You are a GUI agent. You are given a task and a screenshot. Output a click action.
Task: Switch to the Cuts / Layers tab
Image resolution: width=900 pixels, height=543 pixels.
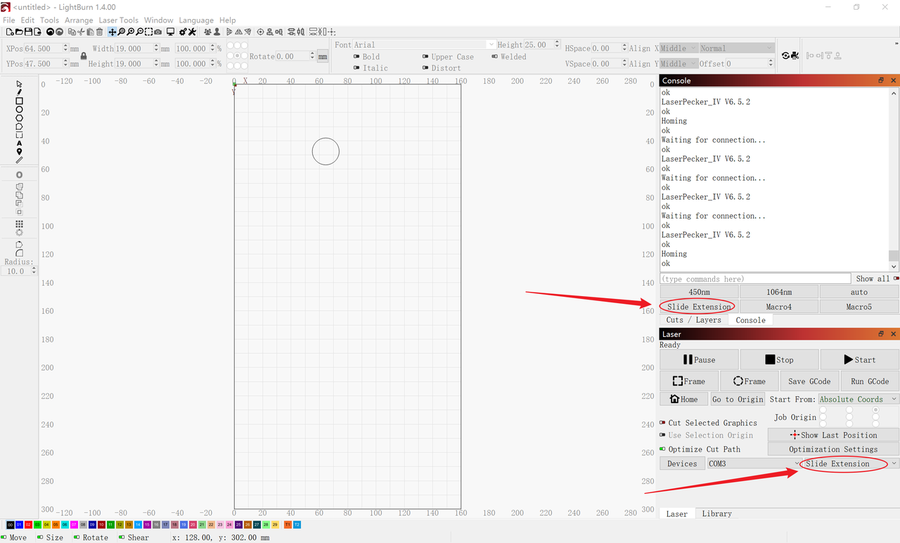pos(693,320)
